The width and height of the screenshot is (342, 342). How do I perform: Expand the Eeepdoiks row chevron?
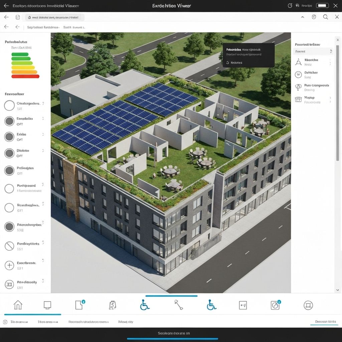pos(43,119)
